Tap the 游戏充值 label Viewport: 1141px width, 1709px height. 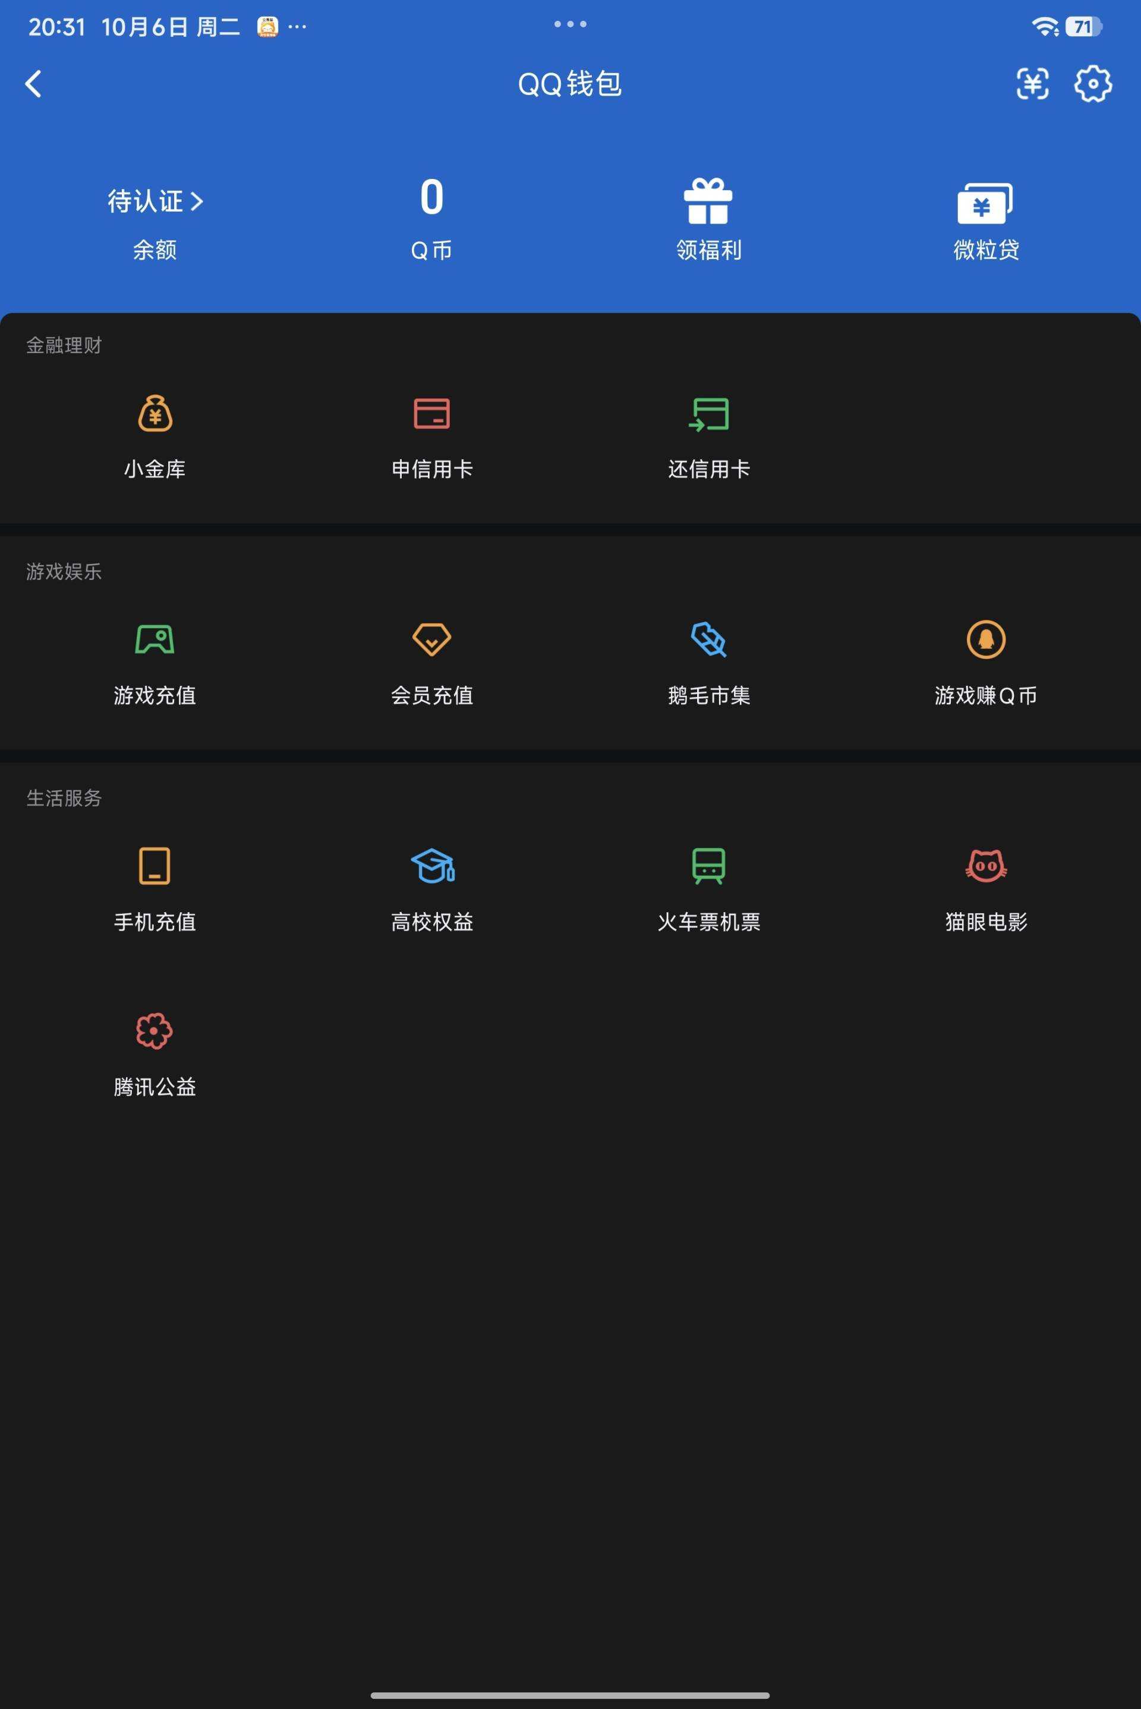(155, 695)
